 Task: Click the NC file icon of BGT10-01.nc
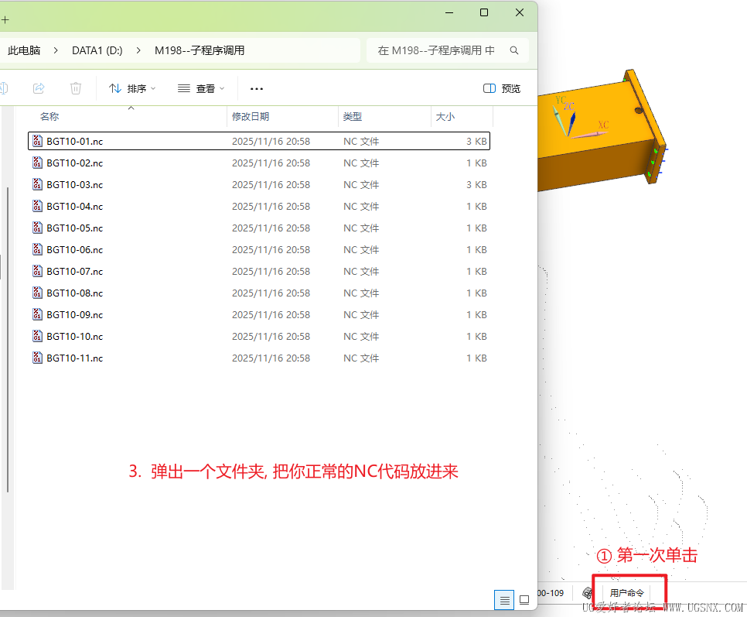[x=37, y=141]
